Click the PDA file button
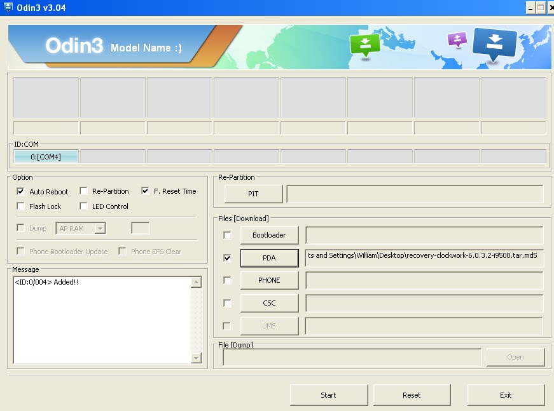Screen dimensions: 554x411 [x=269, y=258]
